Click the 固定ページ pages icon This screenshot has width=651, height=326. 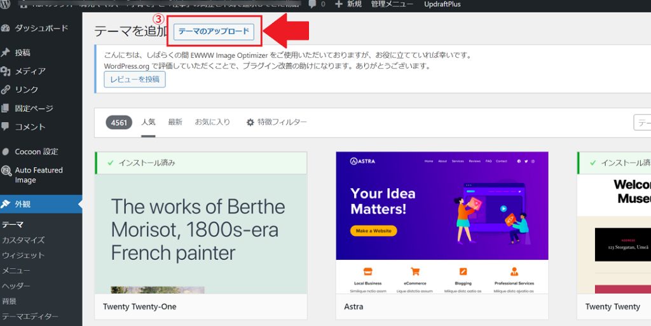click(x=5, y=108)
